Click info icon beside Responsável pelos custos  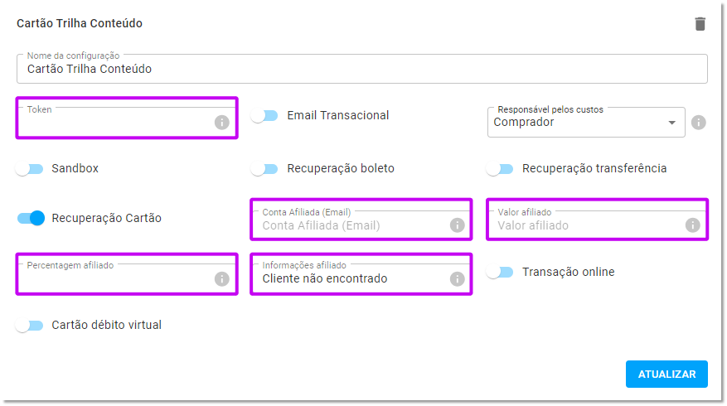tap(698, 123)
